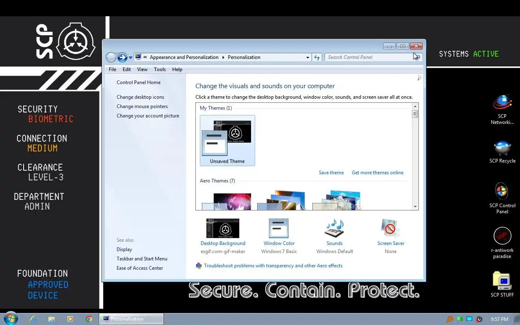The width and height of the screenshot is (520, 325).
Task: Open the View menu
Action: [x=142, y=69]
